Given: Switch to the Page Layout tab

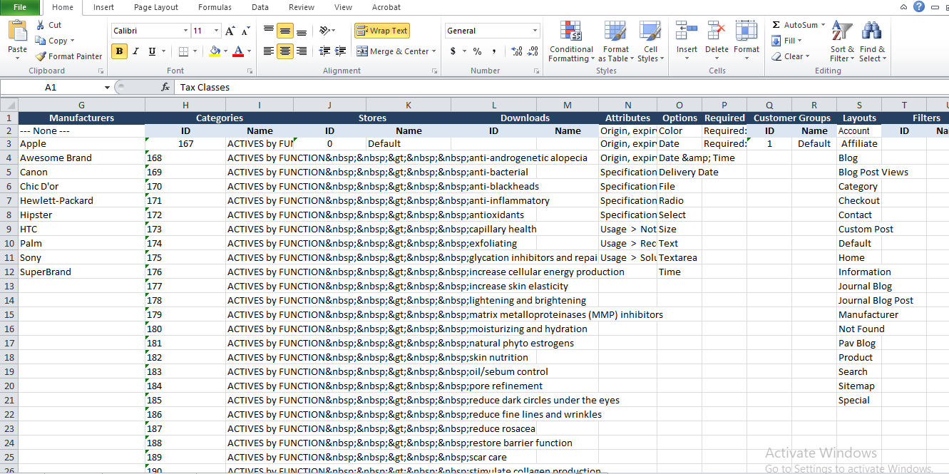Looking at the screenshot, I should coord(156,7).
